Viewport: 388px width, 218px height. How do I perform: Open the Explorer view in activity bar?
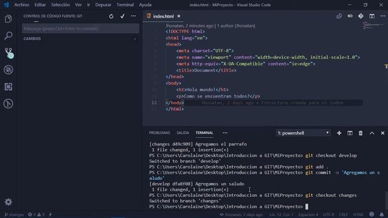point(8,19)
